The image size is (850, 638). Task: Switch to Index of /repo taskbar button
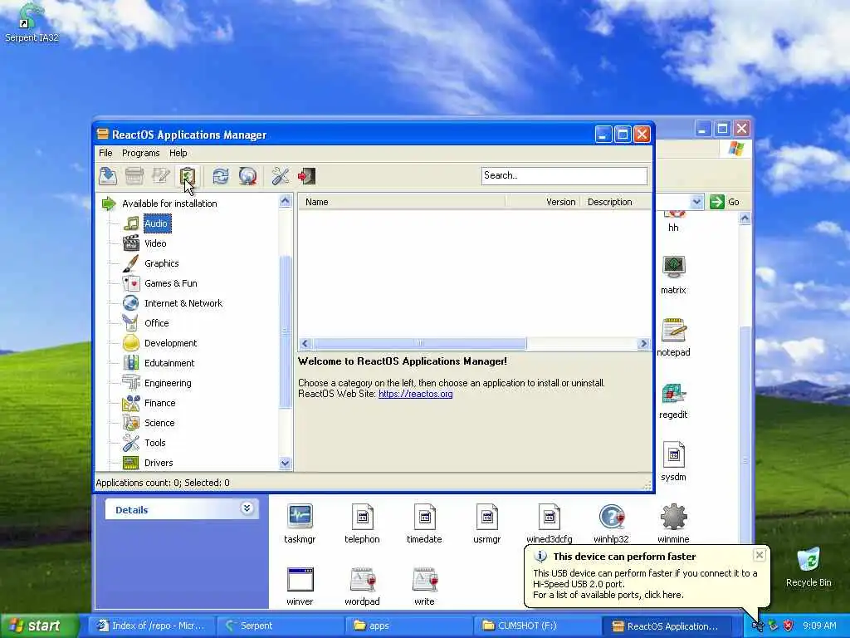tap(153, 626)
